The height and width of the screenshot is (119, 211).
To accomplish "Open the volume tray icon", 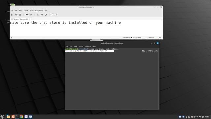I will [x=200, y=117].
